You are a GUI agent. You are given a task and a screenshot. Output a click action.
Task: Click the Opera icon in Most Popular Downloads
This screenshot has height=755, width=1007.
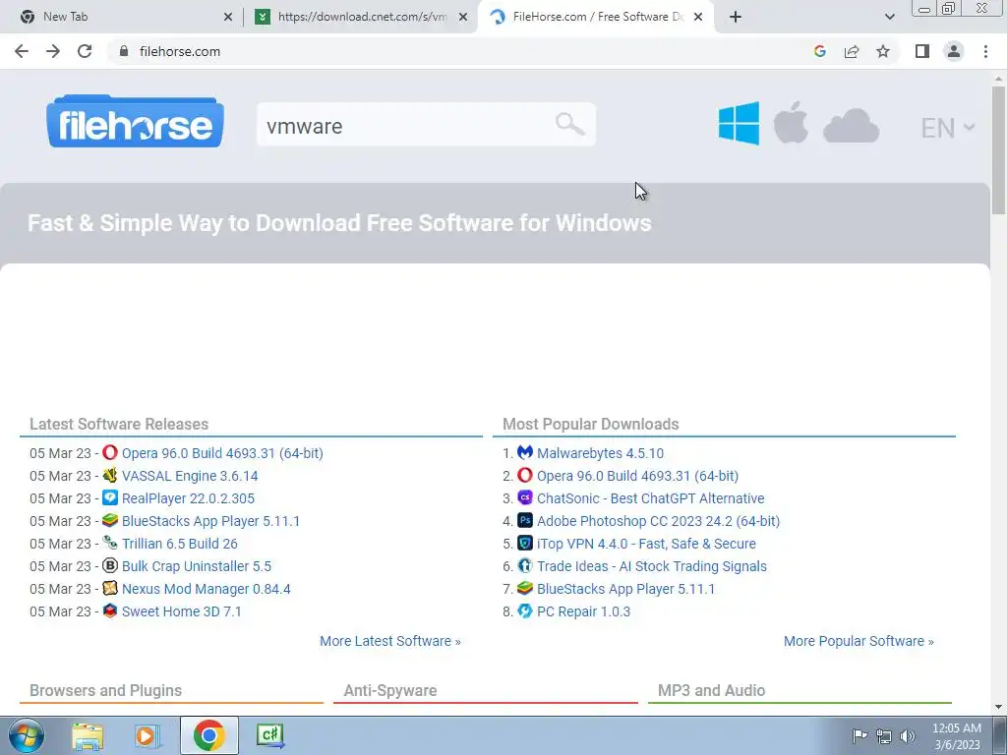coord(525,475)
